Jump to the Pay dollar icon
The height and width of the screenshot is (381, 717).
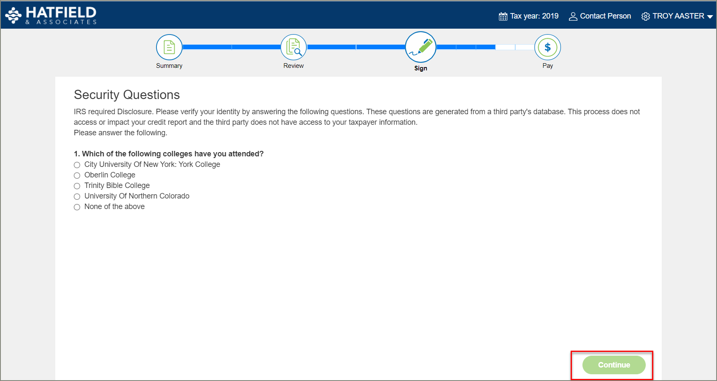(x=547, y=47)
